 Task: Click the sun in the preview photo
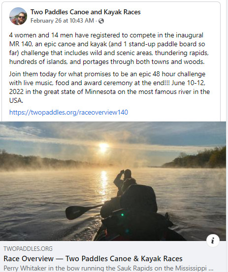(x=104, y=147)
